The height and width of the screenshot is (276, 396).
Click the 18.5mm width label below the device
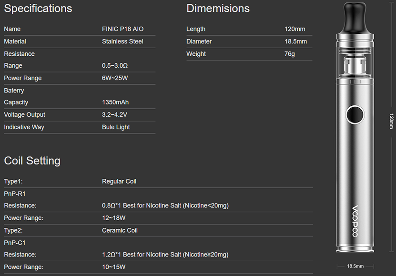pyautogui.click(x=355, y=266)
